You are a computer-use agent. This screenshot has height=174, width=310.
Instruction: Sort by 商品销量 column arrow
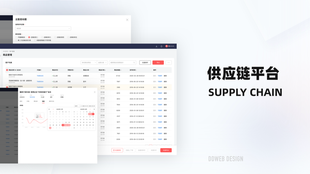121,70
